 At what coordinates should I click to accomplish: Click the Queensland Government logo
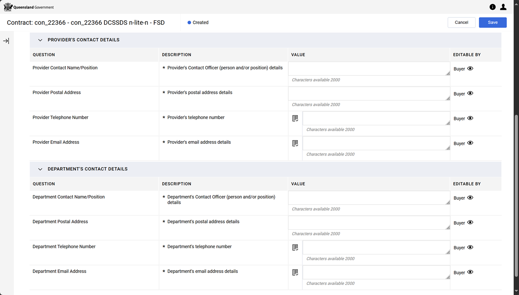[28, 7]
